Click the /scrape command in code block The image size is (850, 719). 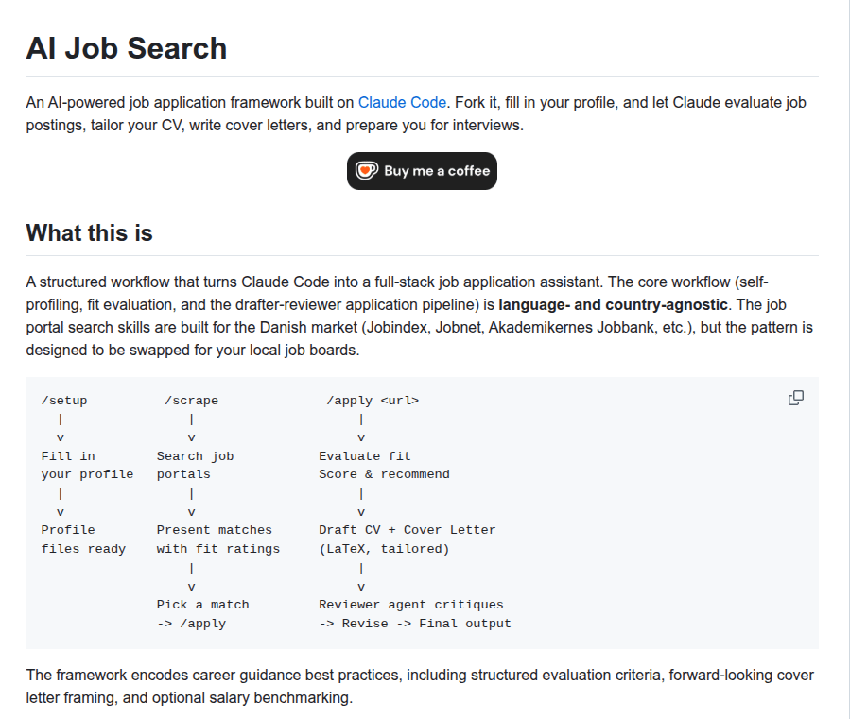(x=191, y=401)
